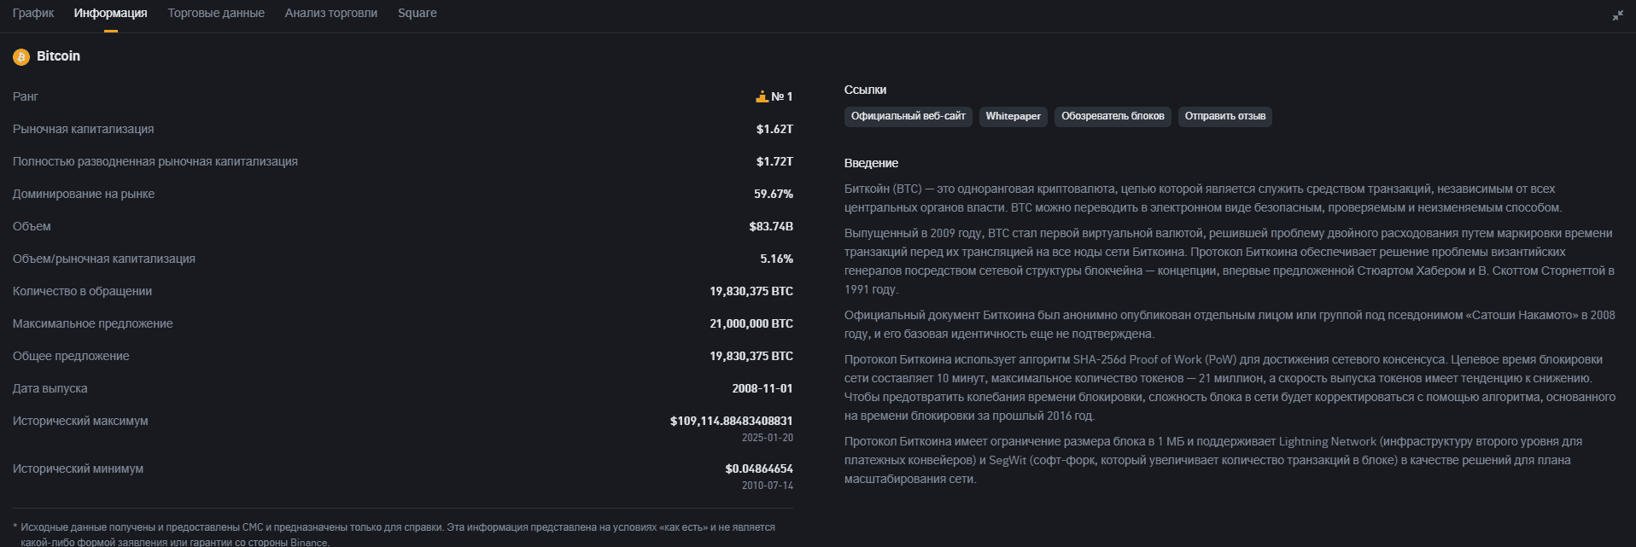Click the orange Bitcoin logo icon
Viewport: 1636px width, 547px height.
[x=21, y=57]
